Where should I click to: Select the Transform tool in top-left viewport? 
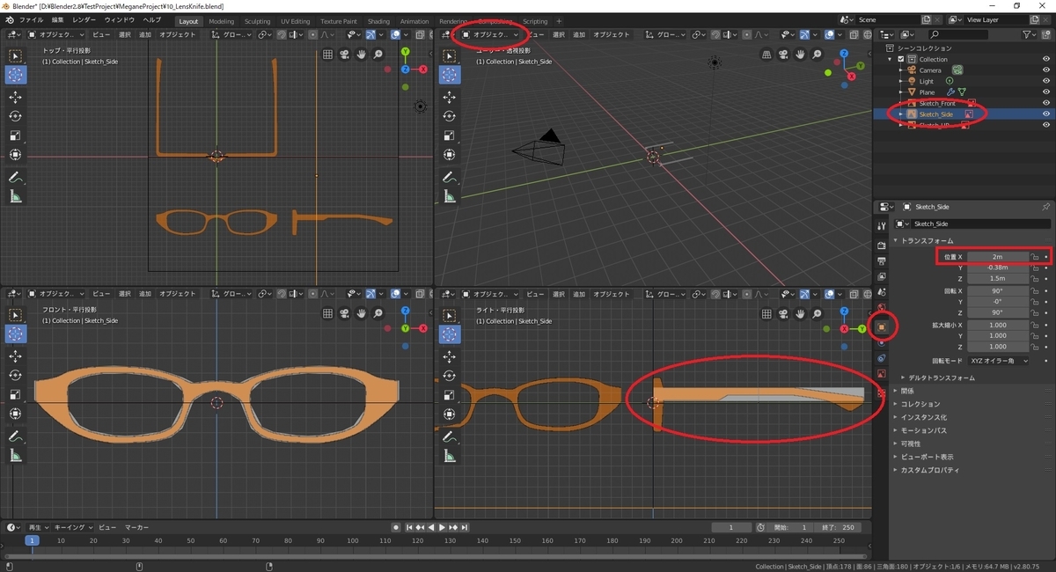(x=15, y=155)
